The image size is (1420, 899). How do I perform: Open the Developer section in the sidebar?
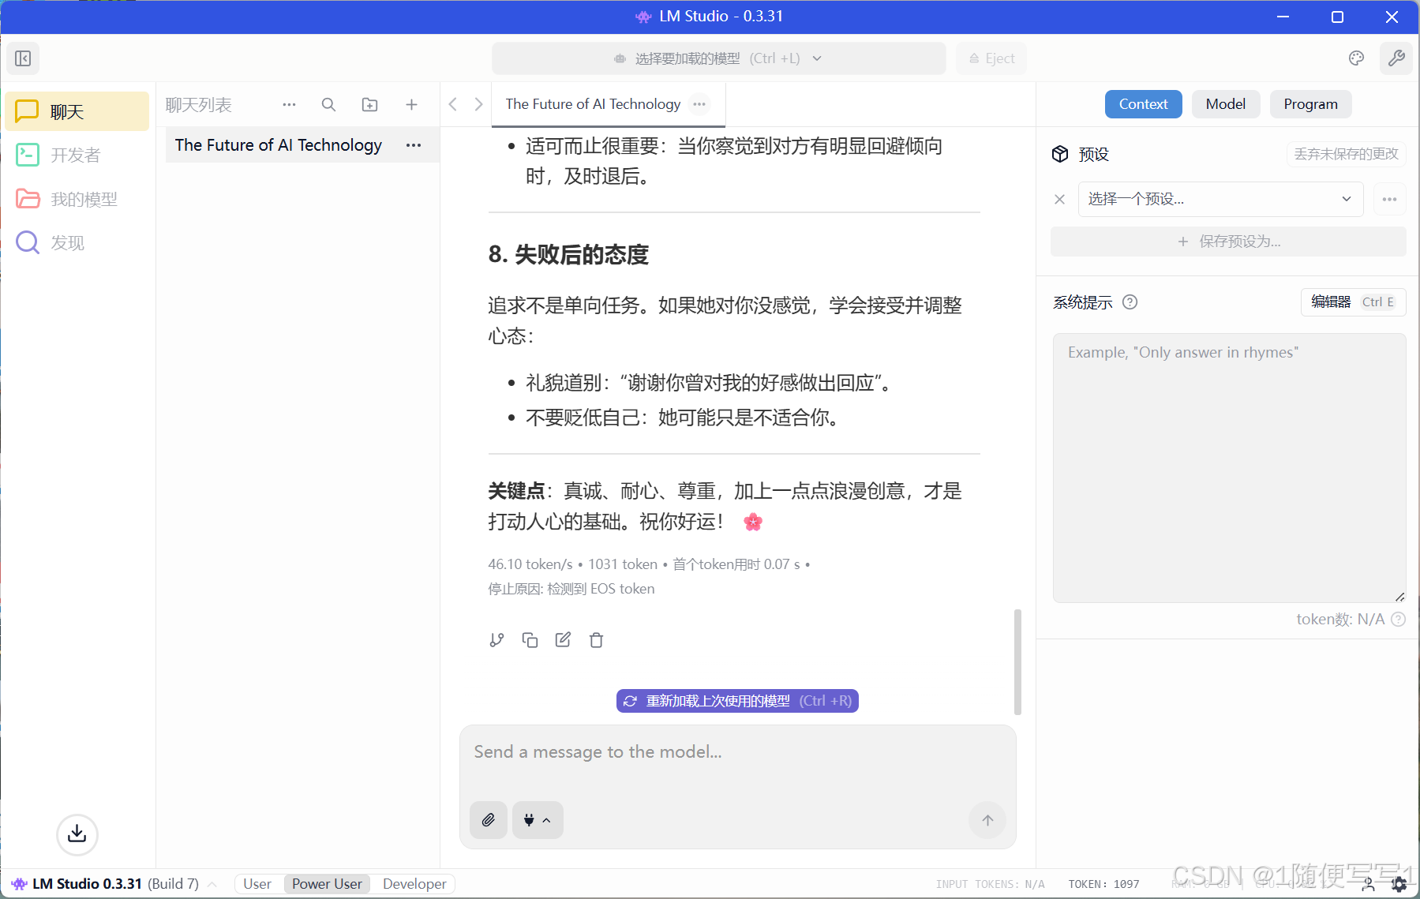pyautogui.click(x=75, y=155)
